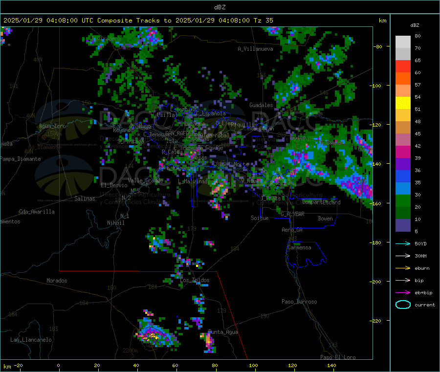Click the 'Los_Toldos' map label

pos(195,280)
